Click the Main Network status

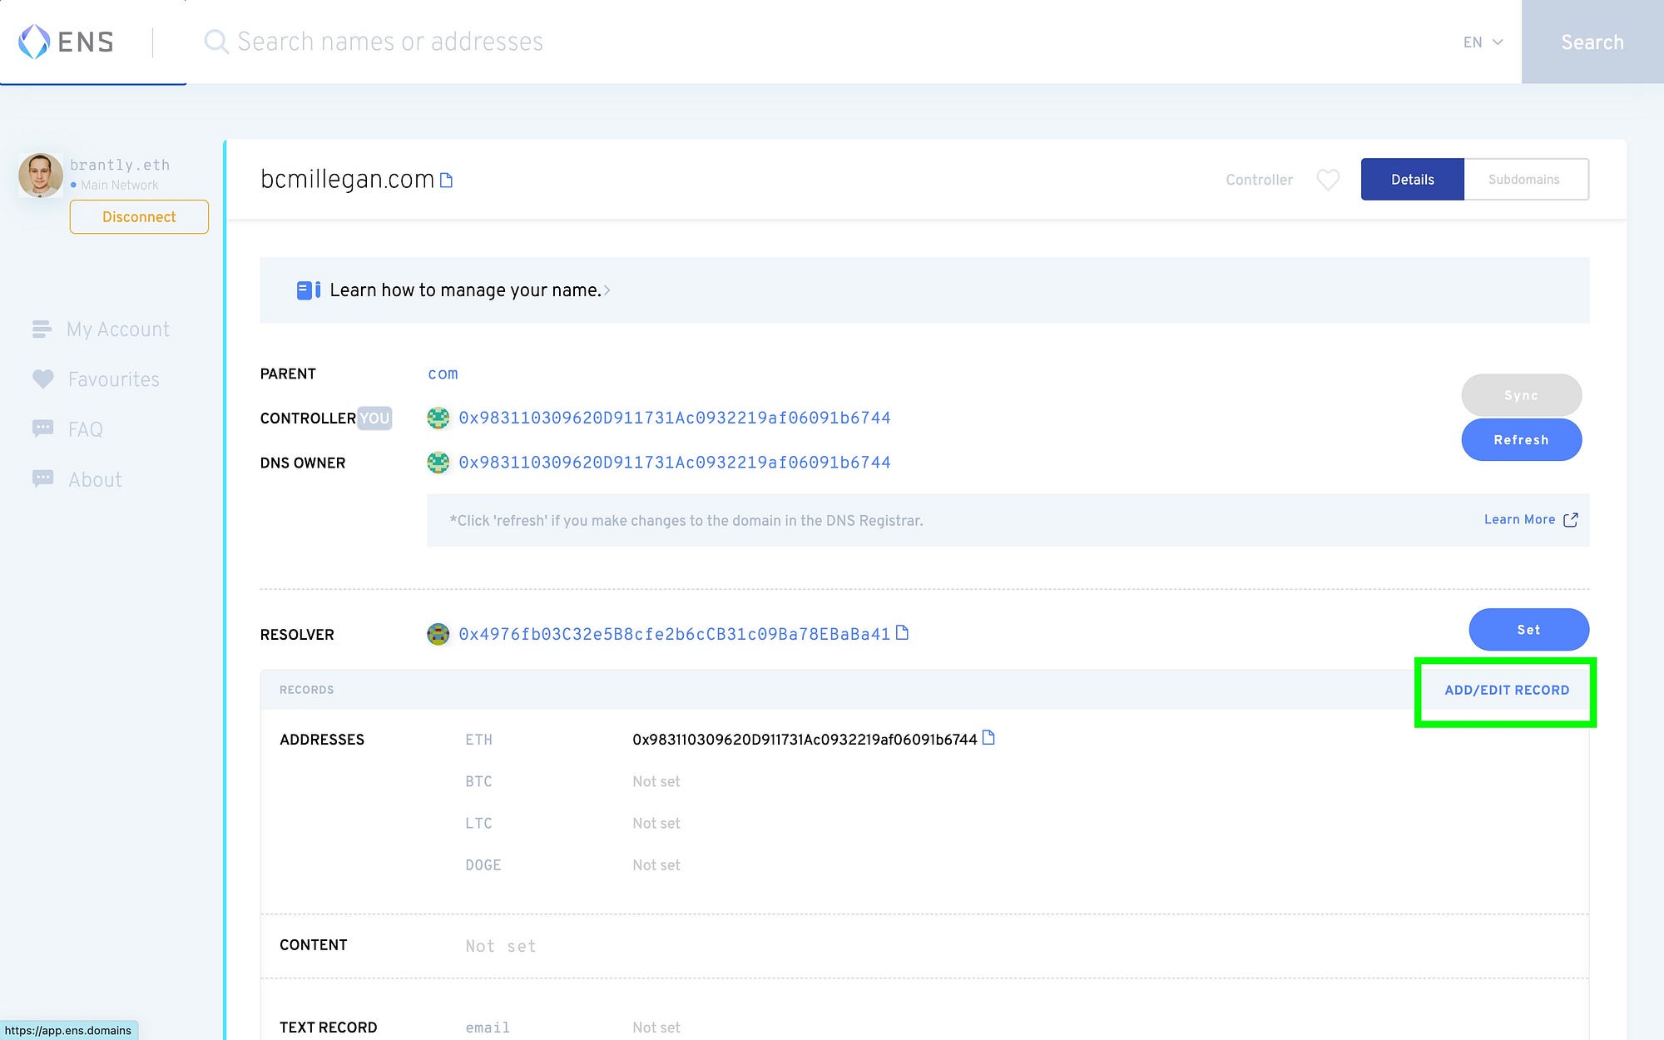pos(115,185)
